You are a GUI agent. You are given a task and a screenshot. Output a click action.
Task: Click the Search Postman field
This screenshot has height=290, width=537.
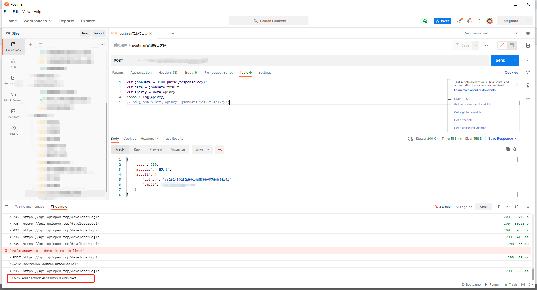coord(268,21)
